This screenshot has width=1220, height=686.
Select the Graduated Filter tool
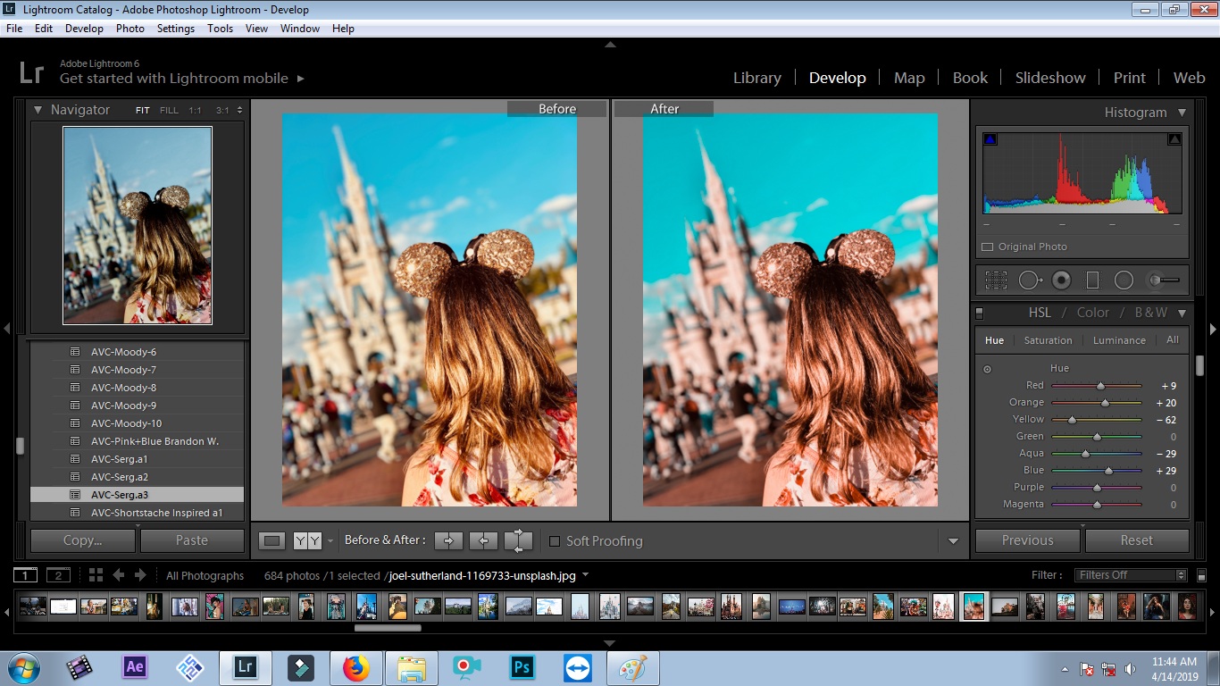1092,280
